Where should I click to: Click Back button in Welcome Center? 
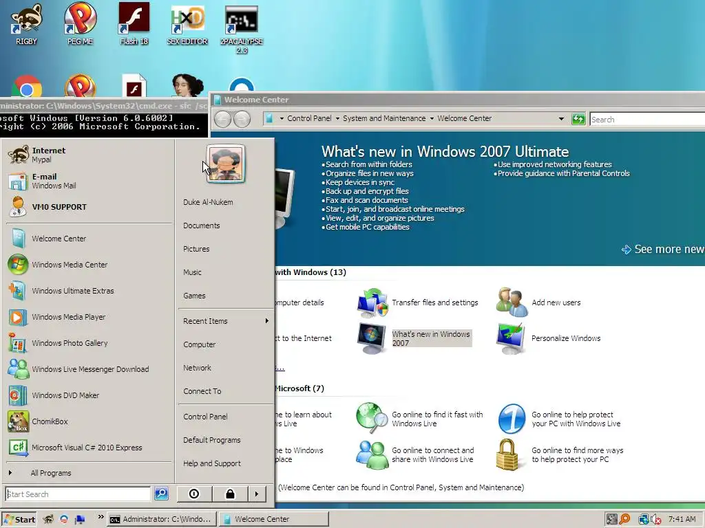222,118
